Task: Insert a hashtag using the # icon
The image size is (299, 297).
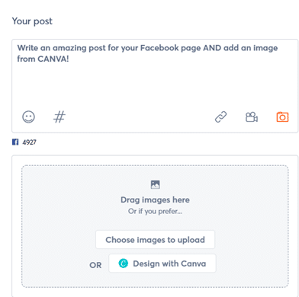Action: tap(59, 117)
